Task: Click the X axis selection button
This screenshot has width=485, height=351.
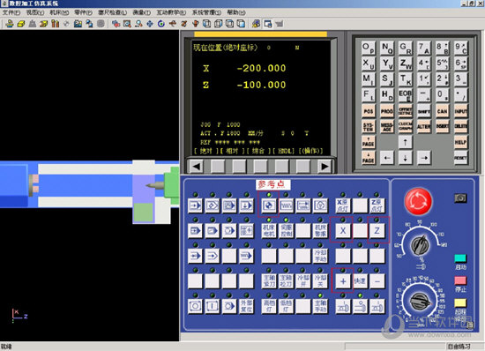Action: coord(342,231)
